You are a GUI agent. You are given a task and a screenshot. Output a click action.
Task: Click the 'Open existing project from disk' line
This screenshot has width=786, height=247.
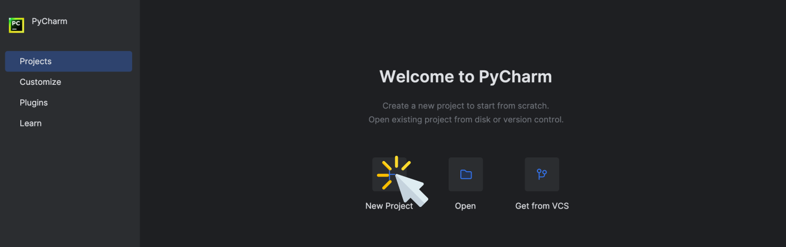[x=466, y=119]
